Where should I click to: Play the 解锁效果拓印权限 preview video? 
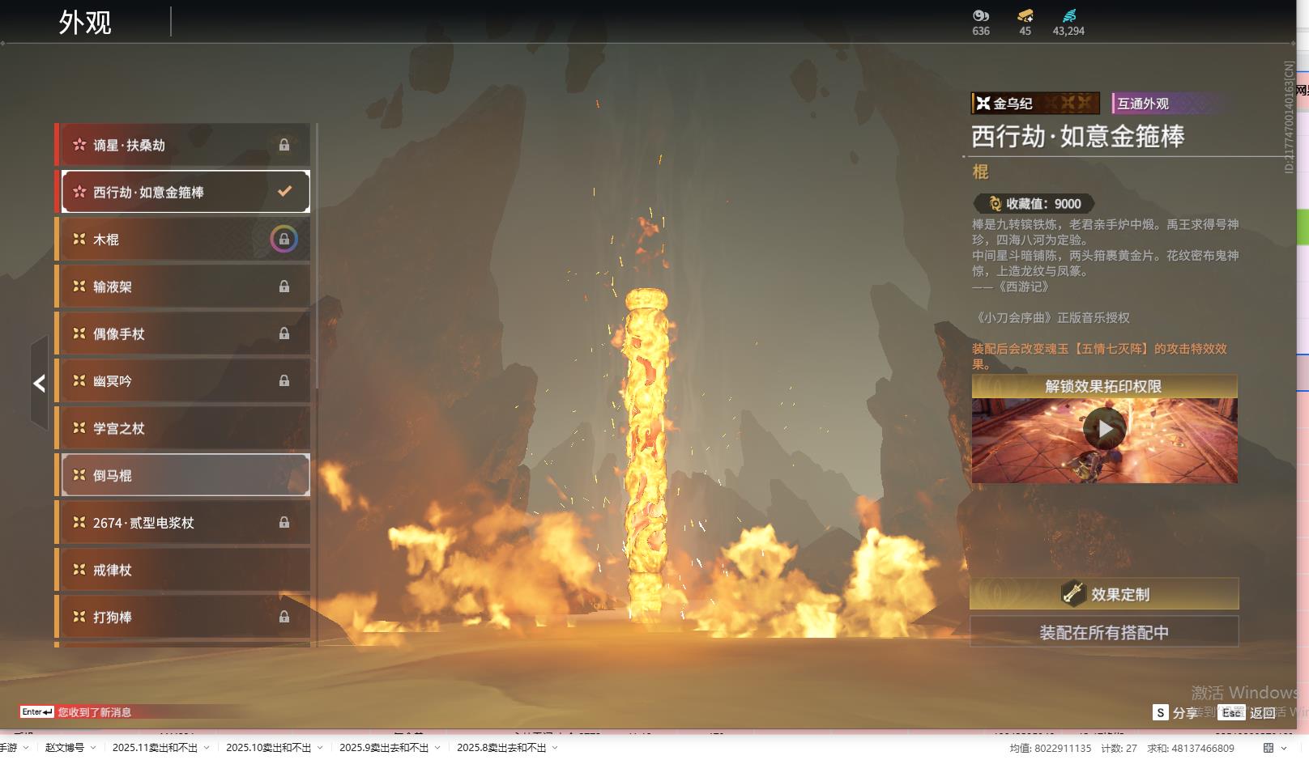click(1104, 428)
